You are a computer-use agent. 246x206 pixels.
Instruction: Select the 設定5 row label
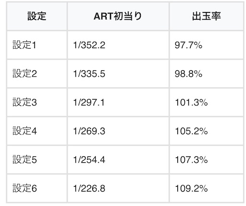pyautogui.click(x=25, y=160)
